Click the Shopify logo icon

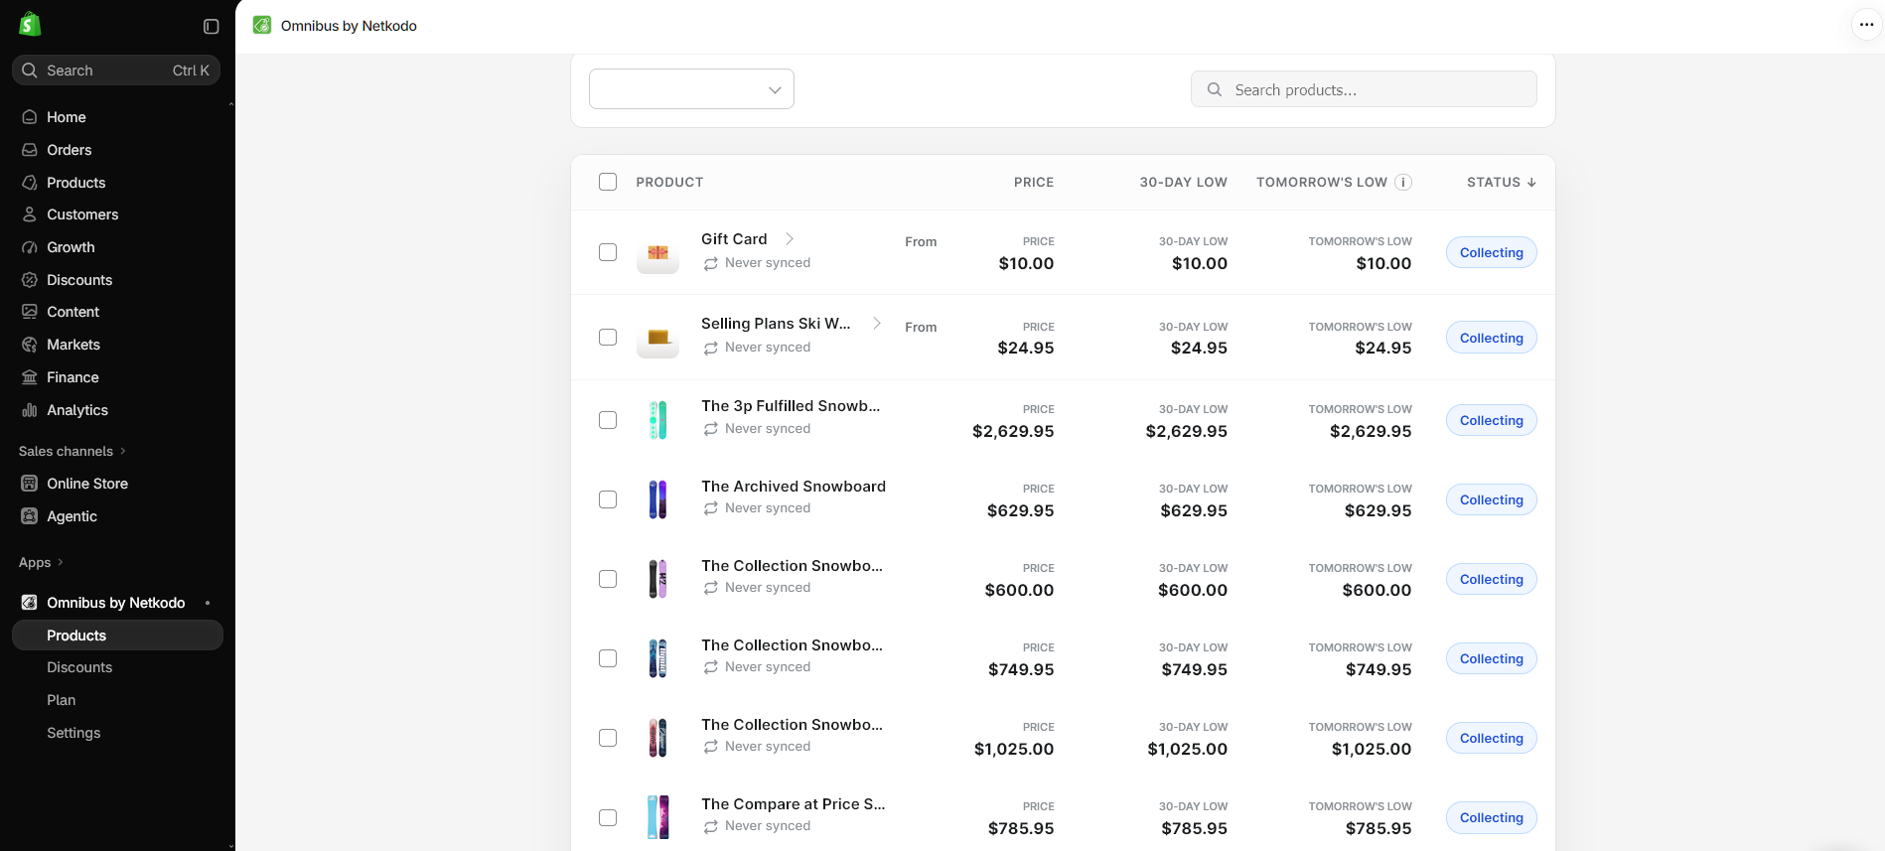tap(30, 24)
